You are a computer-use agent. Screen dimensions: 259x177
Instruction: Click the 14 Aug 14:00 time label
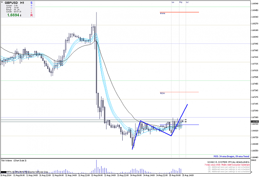pos(149,175)
